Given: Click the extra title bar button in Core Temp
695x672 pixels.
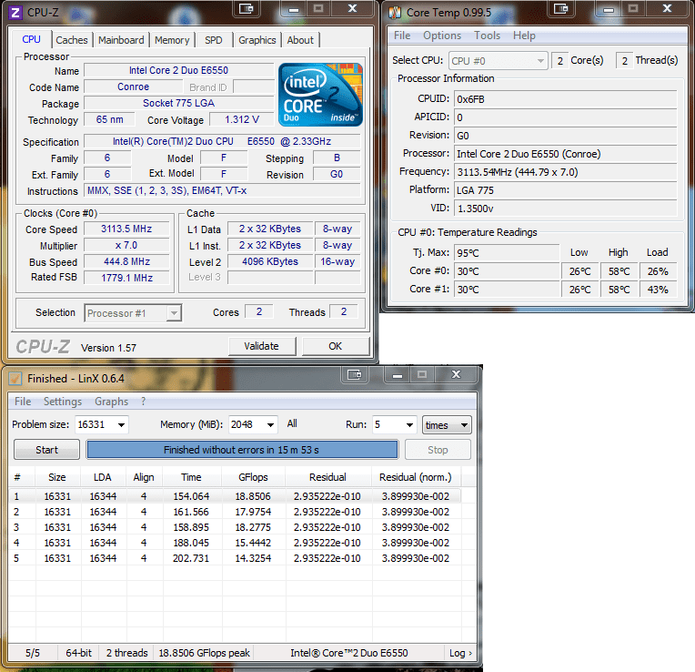Looking at the screenshot, I should [560, 8].
